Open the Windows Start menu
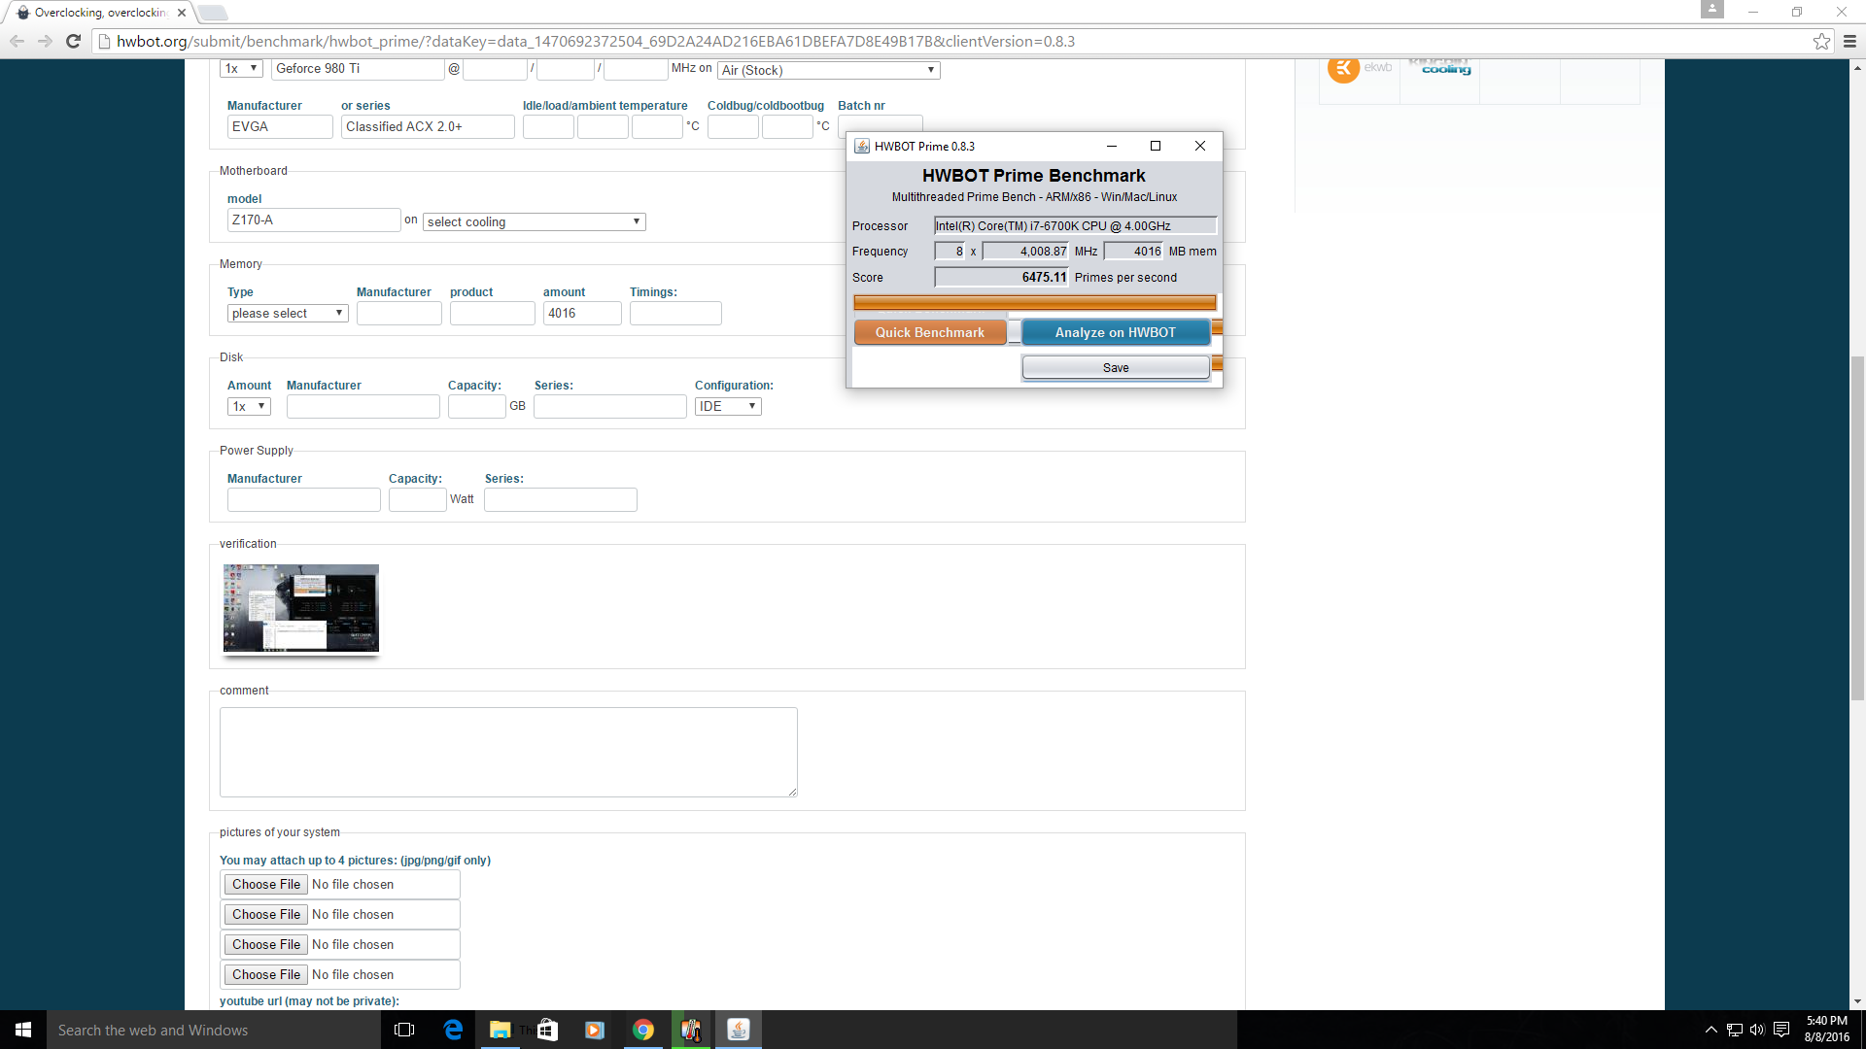Viewport: 1866px width, 1049px height. (23, 1030)
